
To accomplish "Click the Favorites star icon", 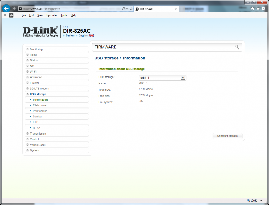I will pos(258,9).
